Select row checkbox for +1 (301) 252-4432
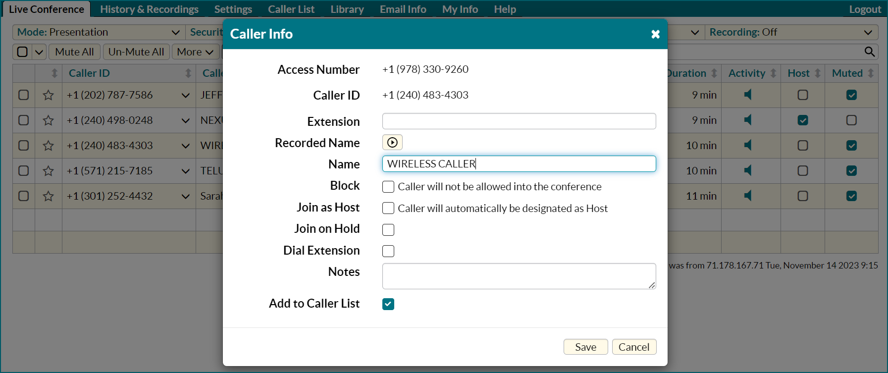The height and width of the screenshot is (373, 888). (23, 196)
